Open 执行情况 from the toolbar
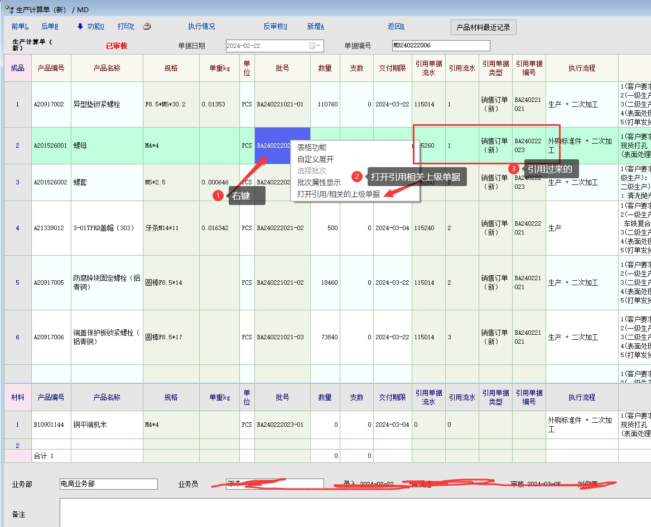Screen dimensions: 651x527 pyautogui.click(x=201, y=26)
